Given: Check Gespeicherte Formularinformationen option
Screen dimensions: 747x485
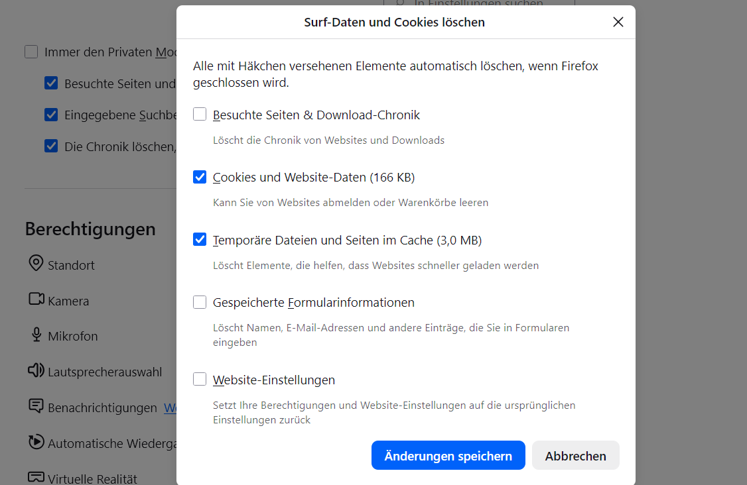Looking at the screenshot, I should point(200,302).
